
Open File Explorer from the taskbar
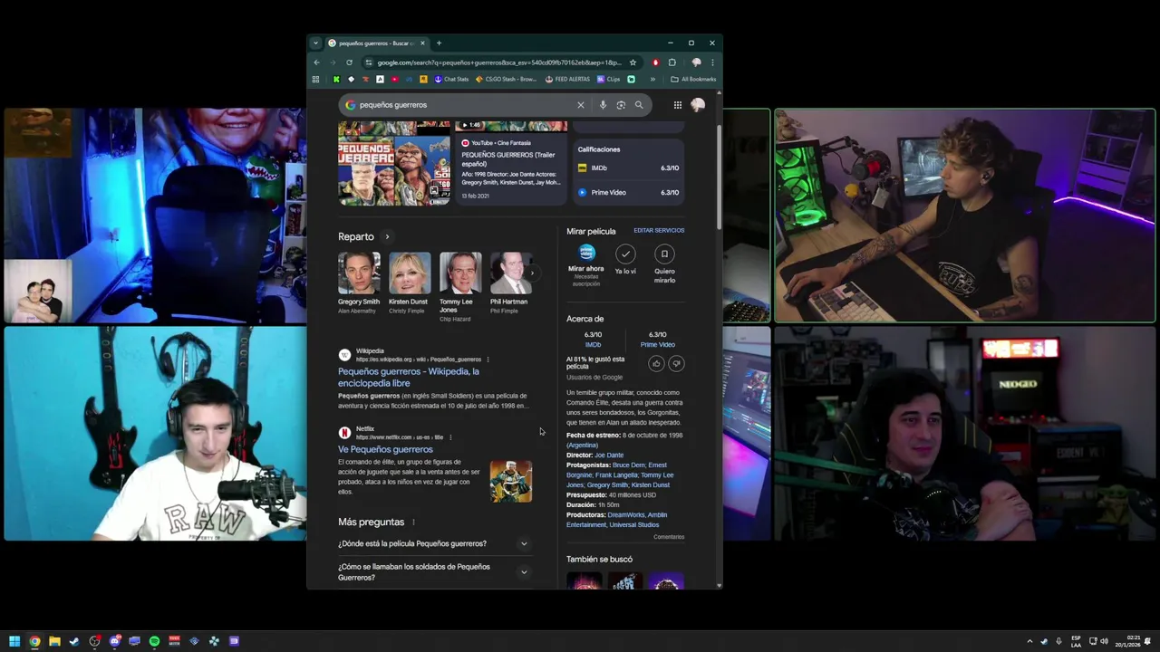54,641
